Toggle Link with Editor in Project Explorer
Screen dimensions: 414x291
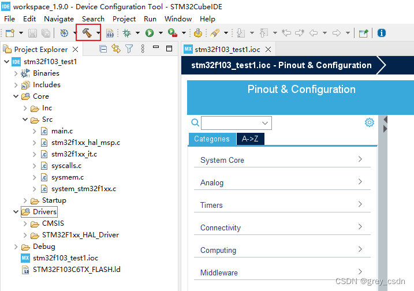click(116, 48)
